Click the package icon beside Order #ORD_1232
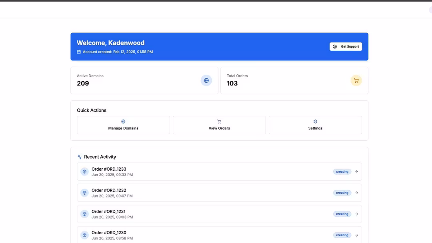 coord(84,193)
